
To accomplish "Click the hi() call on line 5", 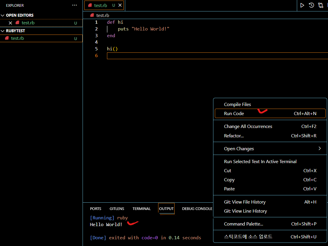I will [x=112, y=49].
